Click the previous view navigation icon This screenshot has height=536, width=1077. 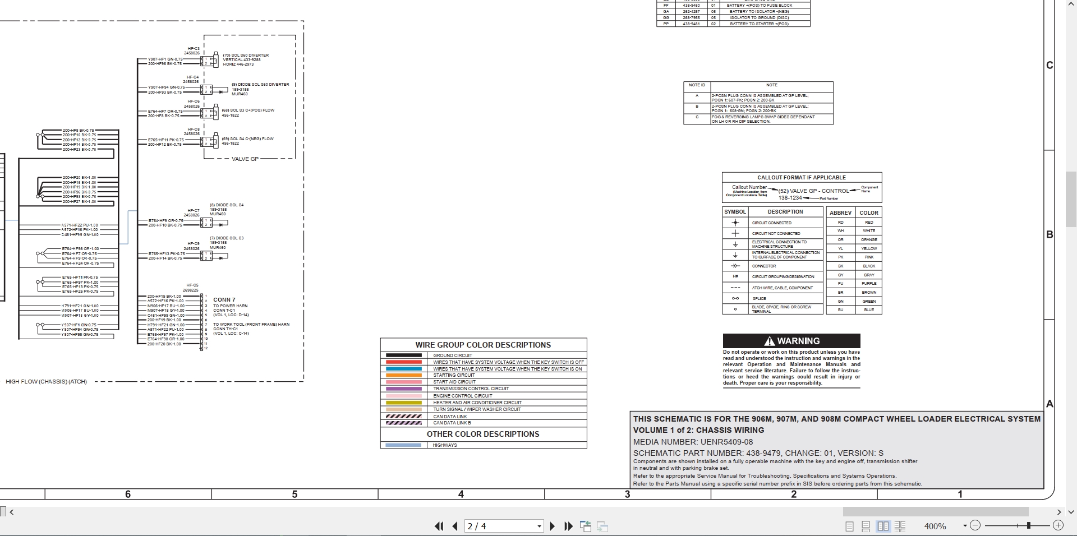(x=586, y=526)
